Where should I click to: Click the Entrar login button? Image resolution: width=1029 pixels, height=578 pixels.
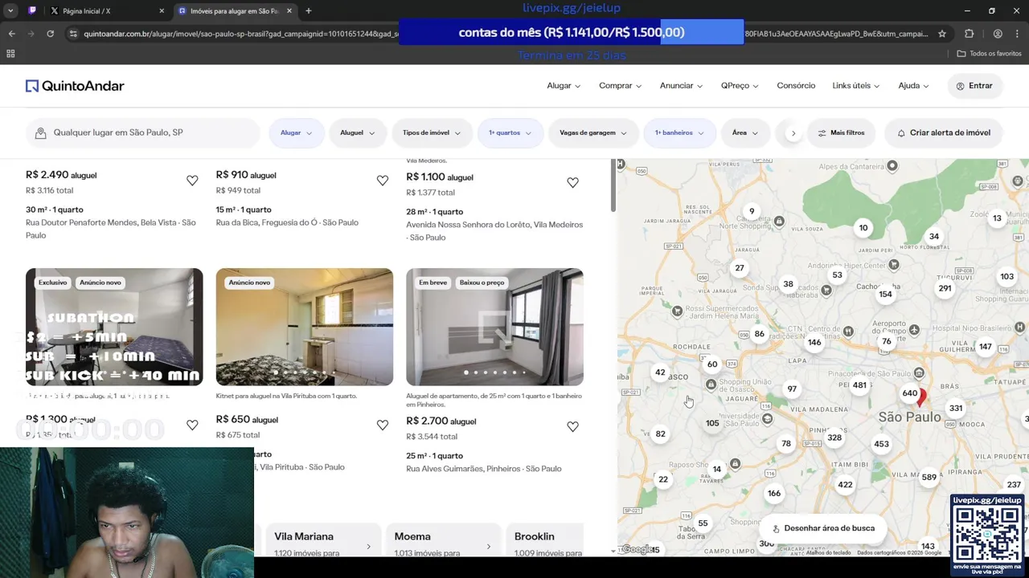point(974,86)
